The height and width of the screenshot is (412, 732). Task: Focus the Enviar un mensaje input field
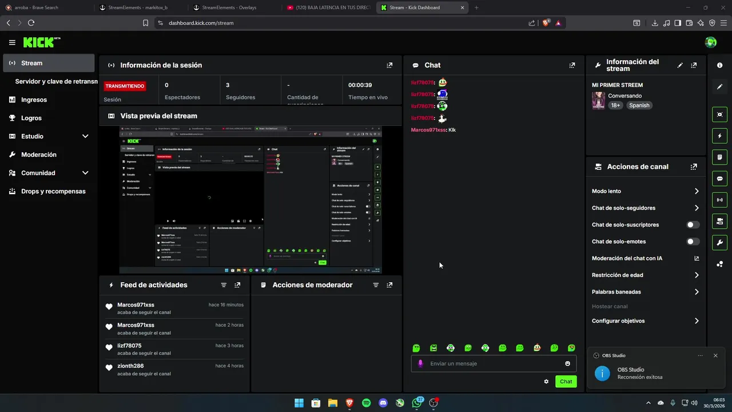pos(494,363)
